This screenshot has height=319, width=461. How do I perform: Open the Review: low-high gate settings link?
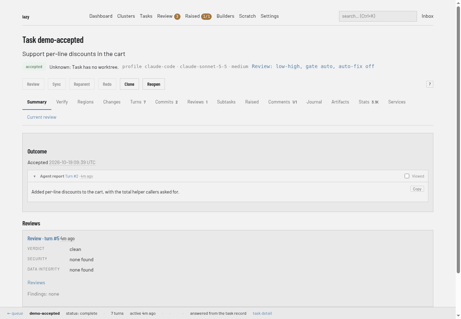[313, 66]
